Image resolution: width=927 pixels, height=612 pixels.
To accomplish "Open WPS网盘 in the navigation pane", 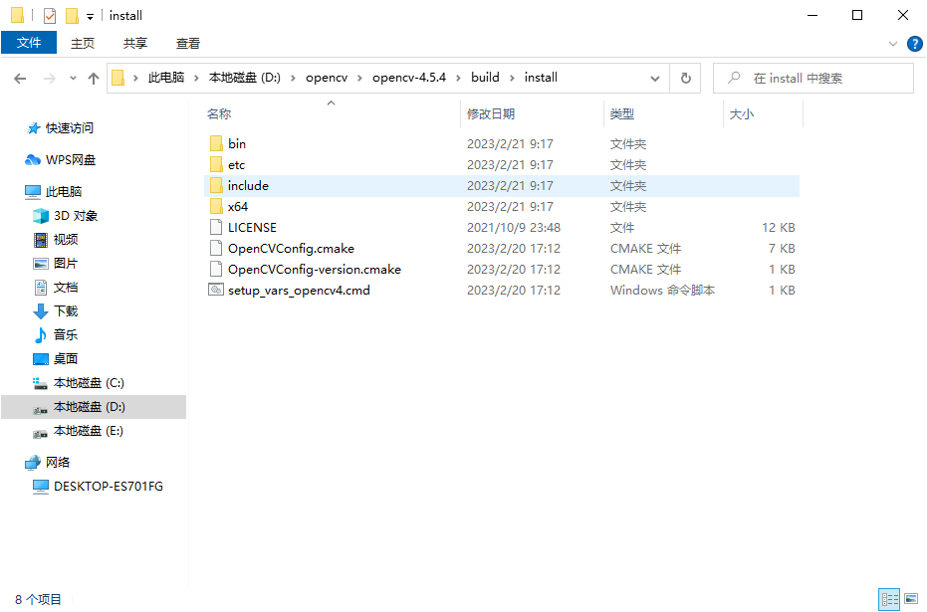I will click(x=71, y=160).
